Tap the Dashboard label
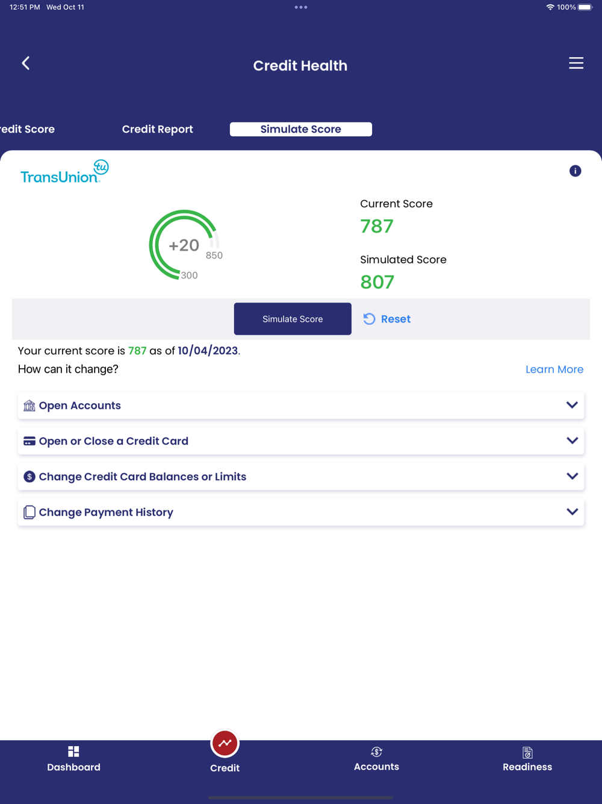The width and height of the screenshot is (602, 804). 74,767
